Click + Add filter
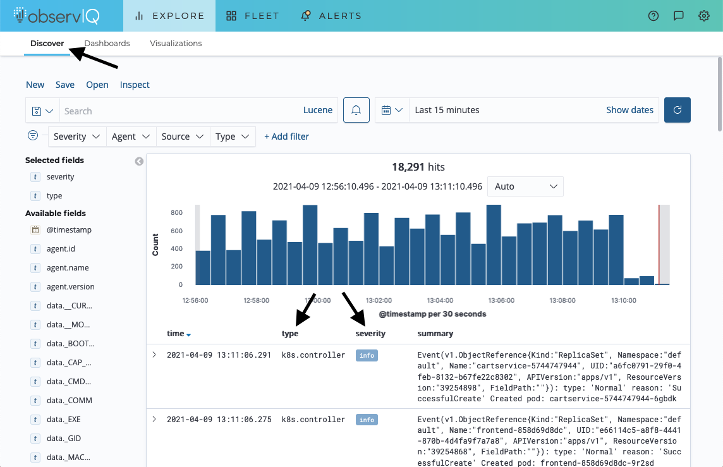723x467 pixels. pos(286,136)
